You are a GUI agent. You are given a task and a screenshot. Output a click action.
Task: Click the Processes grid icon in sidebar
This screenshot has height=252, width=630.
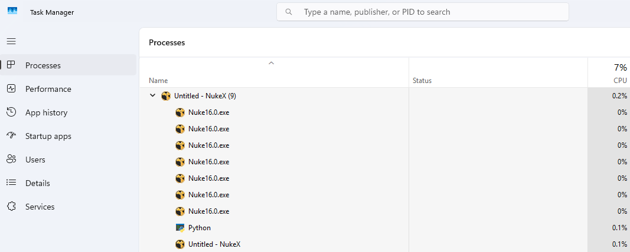[x=11, y=65]
